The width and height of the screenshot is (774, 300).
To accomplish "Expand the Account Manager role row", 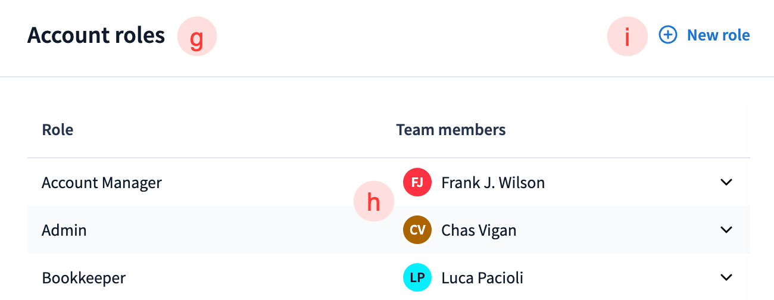I will coord(726,182).
